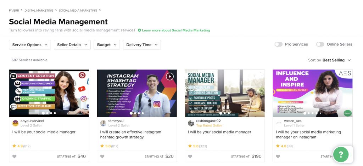The width and height of the screenshot is (363, 166).
Task: Click heart icon on onyourservice1 gig
Action: click(14, 156)
